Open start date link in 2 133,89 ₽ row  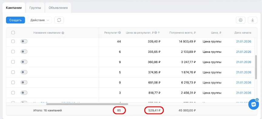244,52
